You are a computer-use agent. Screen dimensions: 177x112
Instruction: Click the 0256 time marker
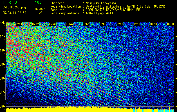click(x=103, y=24)
